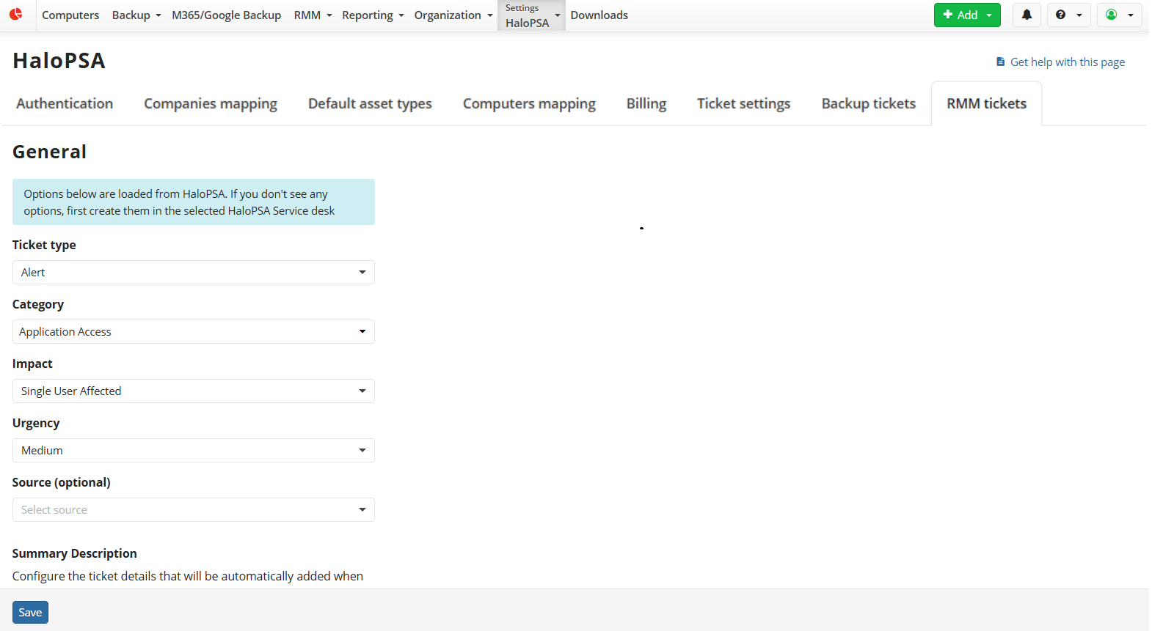This screenshot has width=1152, height=631.
Task: Open the Select source dropdown
Action: coord(194,510)
